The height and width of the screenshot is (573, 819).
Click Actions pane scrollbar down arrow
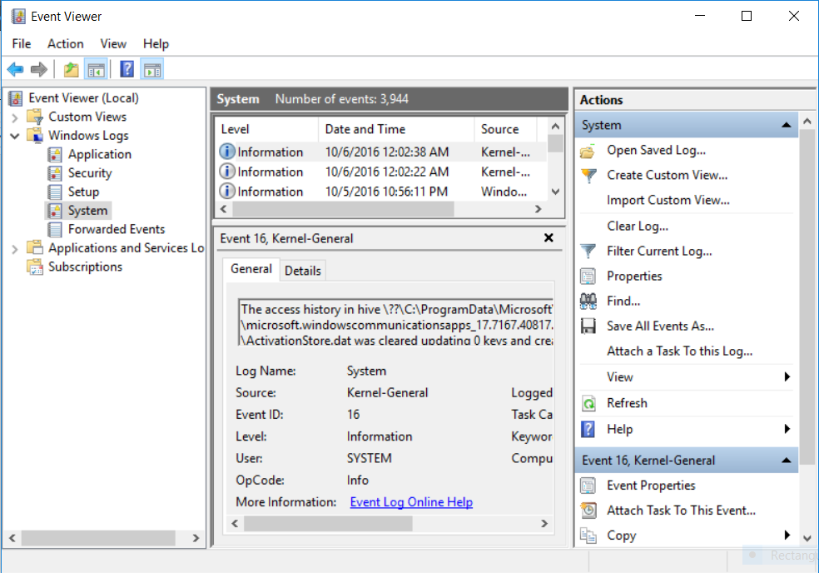pos(807,538)
